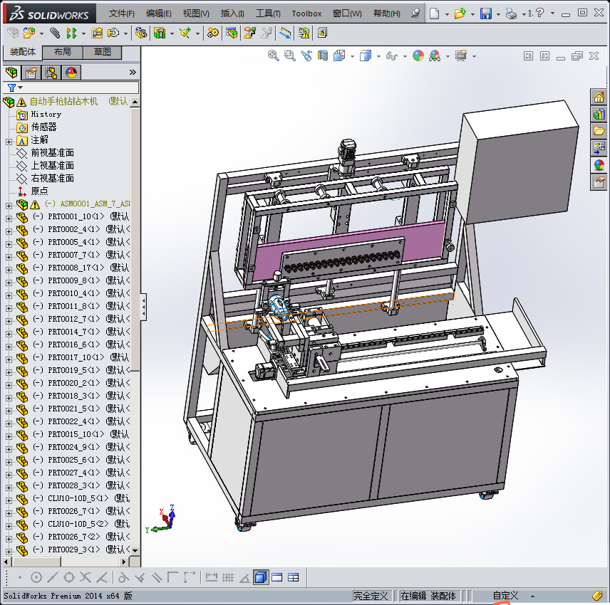Toggle the grid snap icon in bottom toolbar
The height and width of the screenshot is (605, 610).
click(228, 577)
